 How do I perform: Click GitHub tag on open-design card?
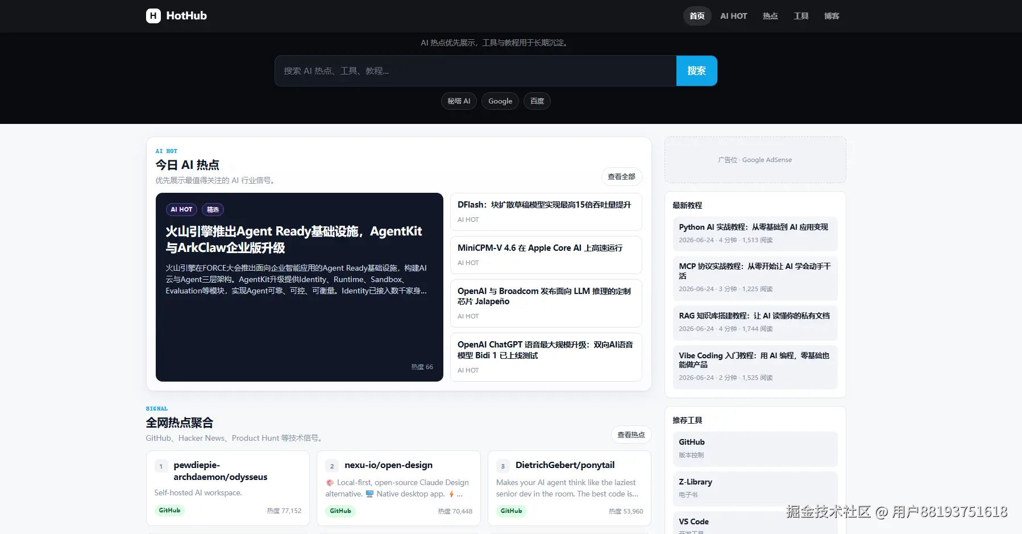340,511
